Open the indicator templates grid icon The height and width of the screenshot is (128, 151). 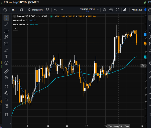48,10
